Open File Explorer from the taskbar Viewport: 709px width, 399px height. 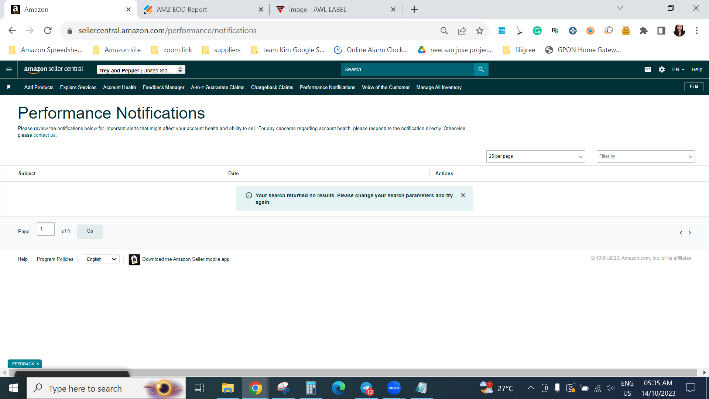[x=228, y=388]
